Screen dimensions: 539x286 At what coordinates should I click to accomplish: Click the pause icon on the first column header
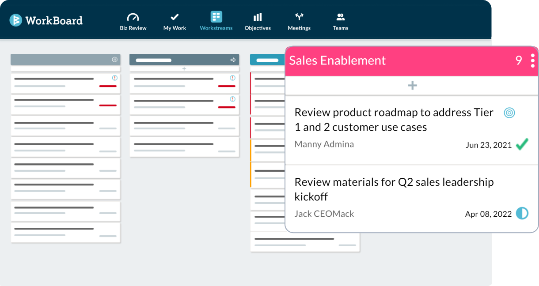(x=115, y=60)
